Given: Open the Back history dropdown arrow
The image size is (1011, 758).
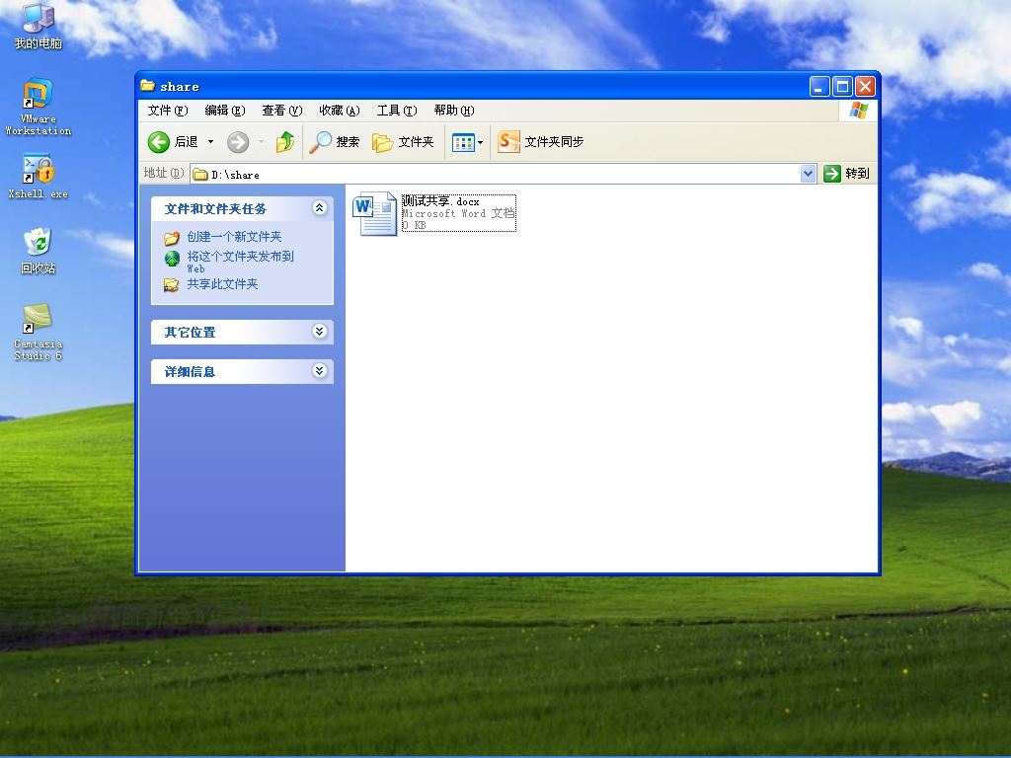Looking at the screenshot, I should (x=210, y=142).
